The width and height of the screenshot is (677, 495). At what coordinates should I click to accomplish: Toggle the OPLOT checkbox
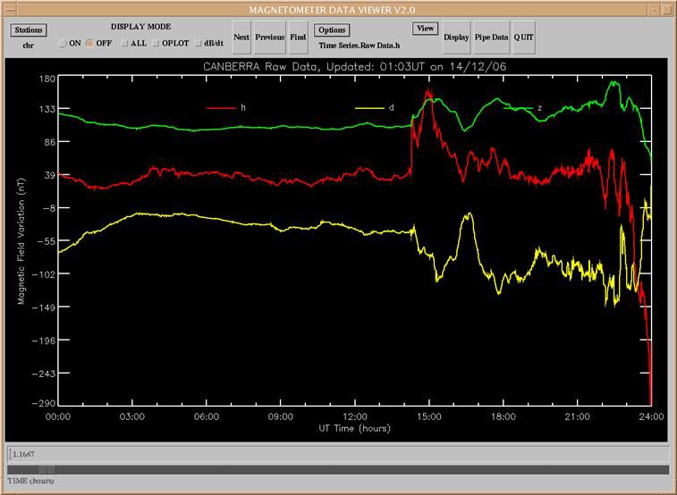click(x=156, y=43)
